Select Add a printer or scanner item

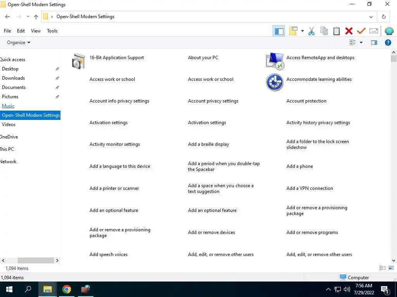pyautogui.click(x=114, y=188)
